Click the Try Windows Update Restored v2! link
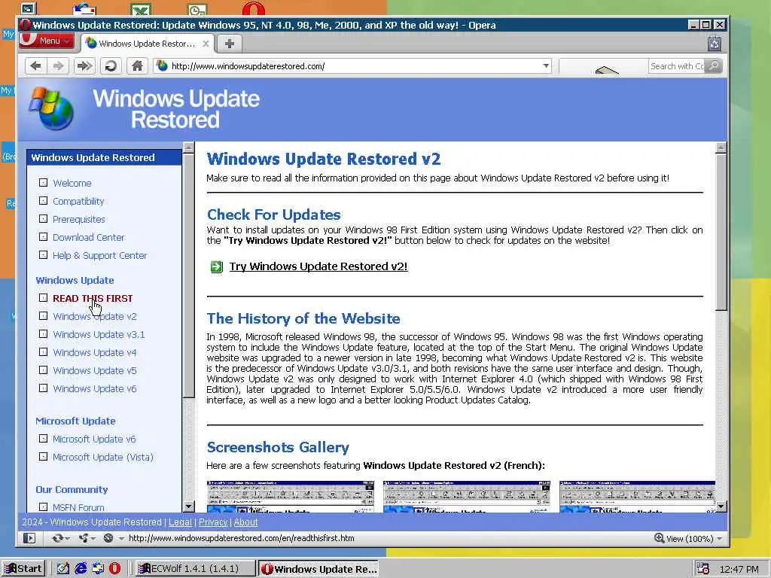The width and height of the screenshot is (771, 578). [318, 266]
